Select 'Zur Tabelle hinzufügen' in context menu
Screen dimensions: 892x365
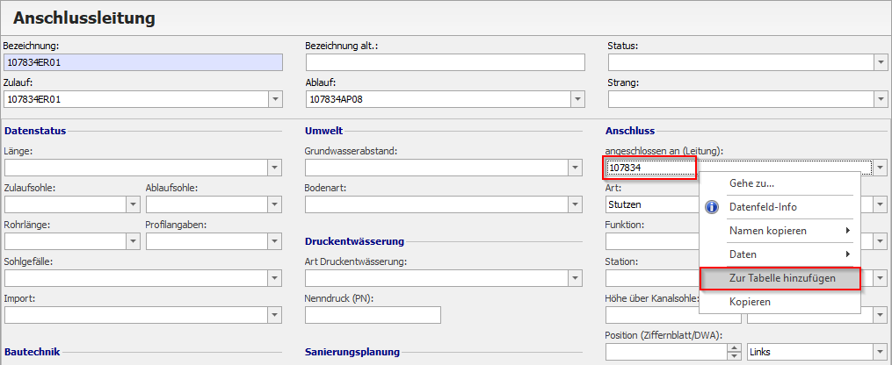pyautogui.click(x=781, y=278)
